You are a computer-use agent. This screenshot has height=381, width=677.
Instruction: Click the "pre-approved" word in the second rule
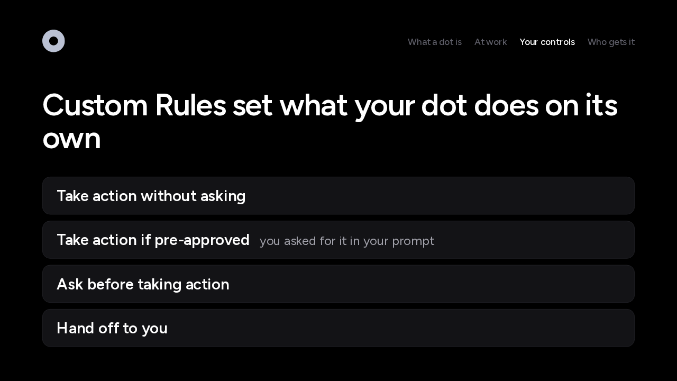[x=202, y=240]
